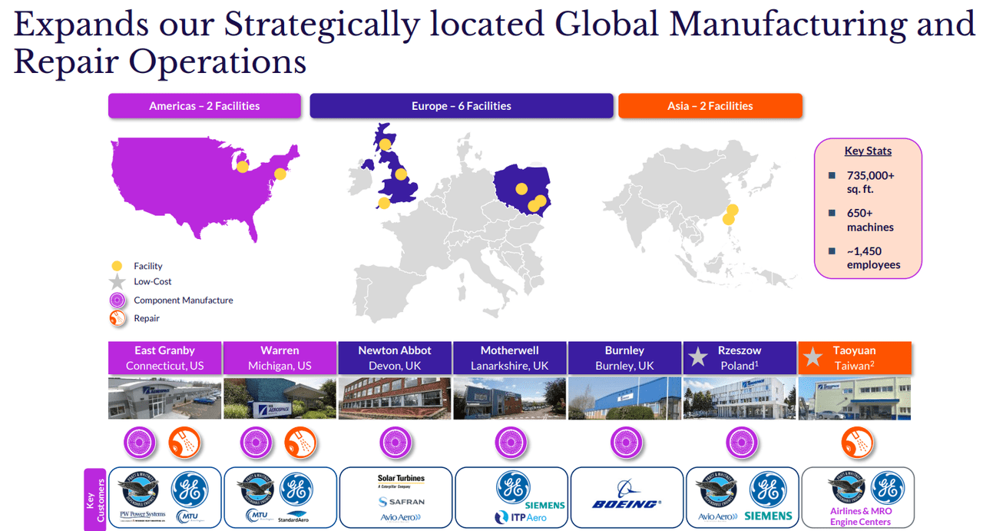Click the Solar Turbines logo
The height and width of the screenshot is (531, 983).
coord(401,481)
